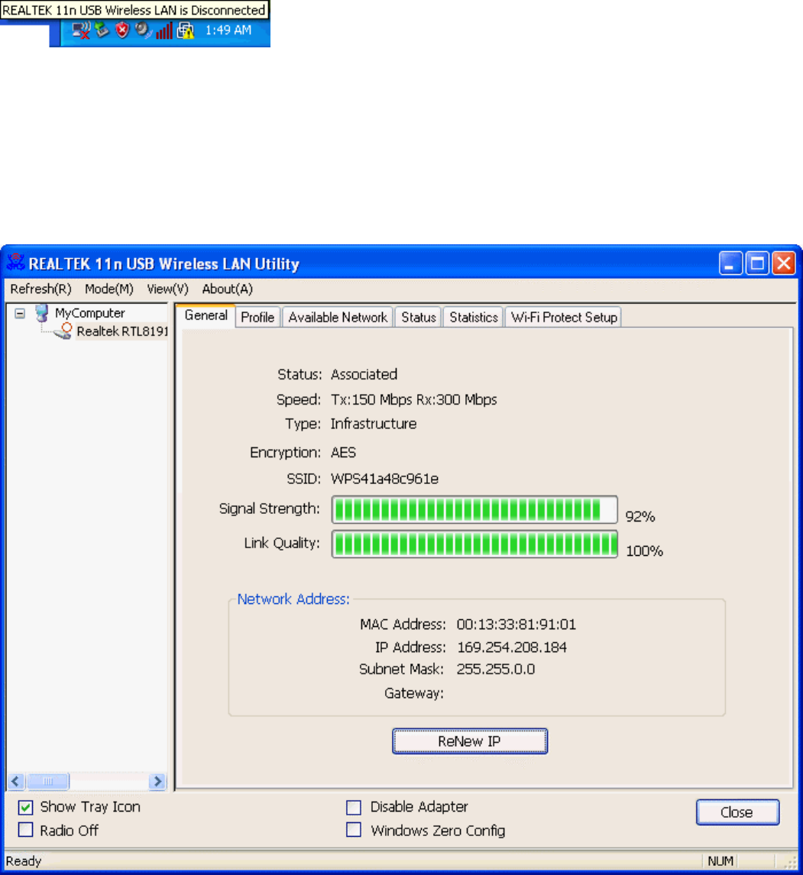Click the speed text 'Tx:150 Mbps Rx:300 Mbps'

click(414, 399)
